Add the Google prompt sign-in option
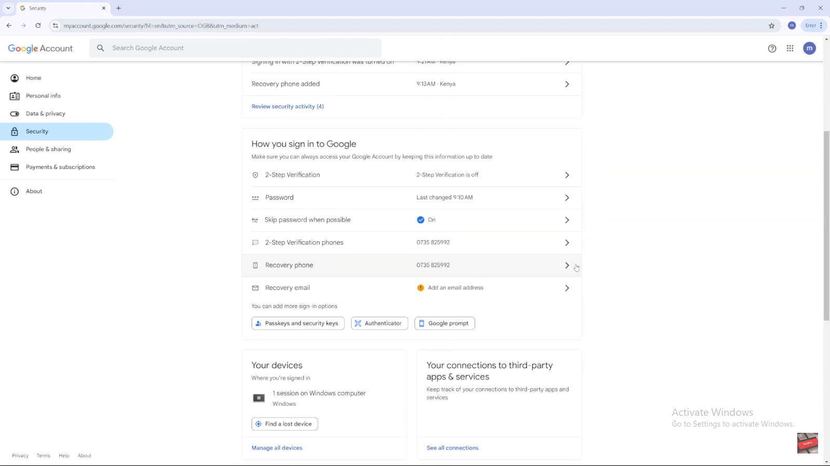Viewport: 830px width, 466px height. (x=445, y=324)
